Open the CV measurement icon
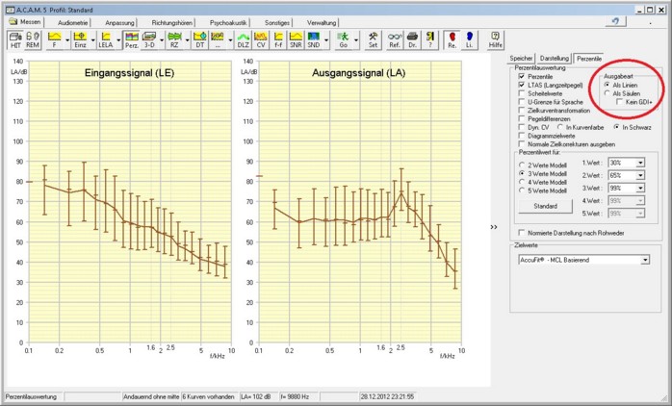672x406 pixels. coord(261,39)
